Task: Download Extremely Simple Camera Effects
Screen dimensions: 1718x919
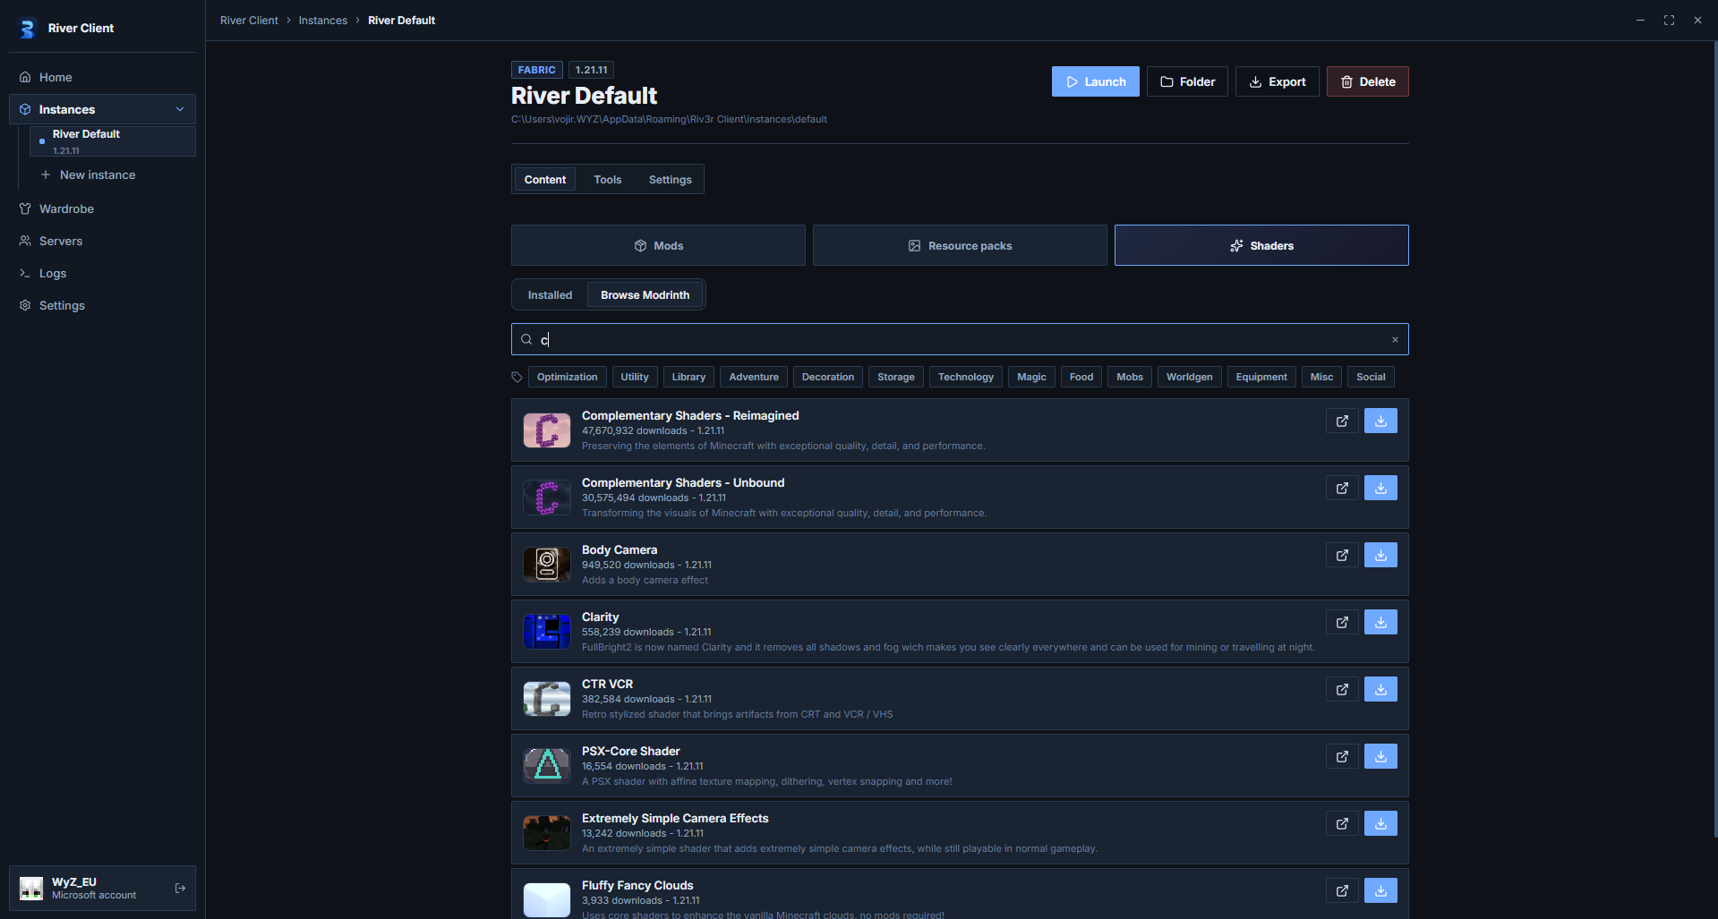Action: (x=1380, y=823)
